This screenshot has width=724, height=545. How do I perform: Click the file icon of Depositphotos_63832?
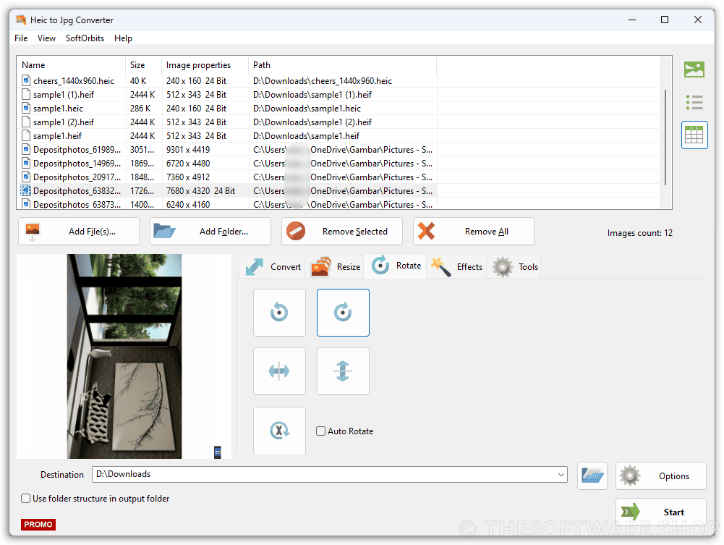26,191
